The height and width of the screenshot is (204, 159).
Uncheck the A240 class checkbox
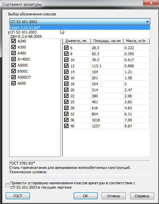13,41
